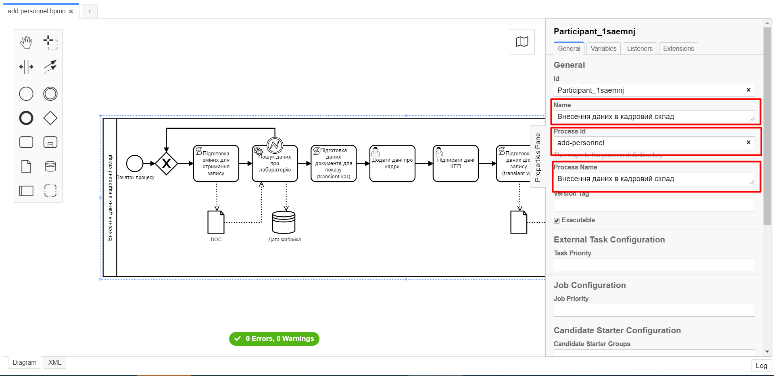Click the properties panel scrollbar down arrow

767,352
